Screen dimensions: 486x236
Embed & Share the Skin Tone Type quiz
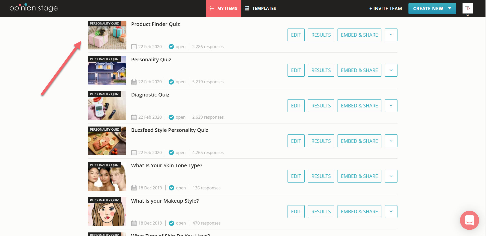coord(359,176)
